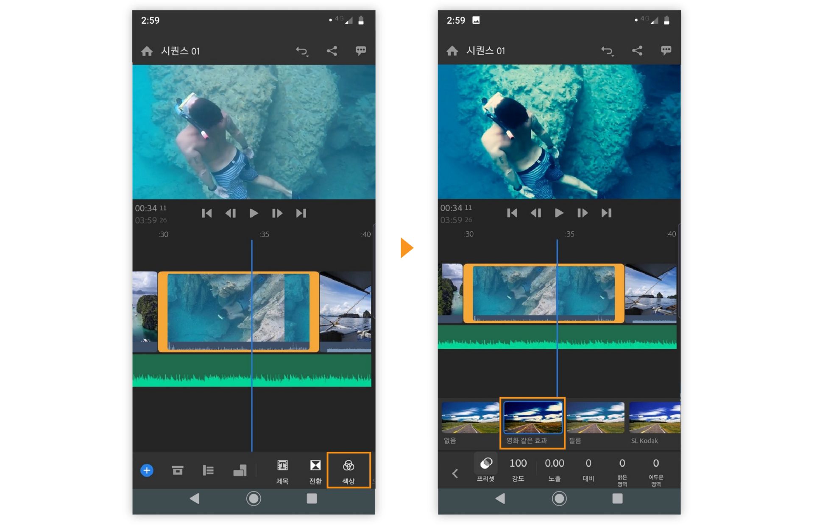The width and height of the screenshot is (814, 525).
Task: Open the share icon in right phone
Action: point(637,51)
